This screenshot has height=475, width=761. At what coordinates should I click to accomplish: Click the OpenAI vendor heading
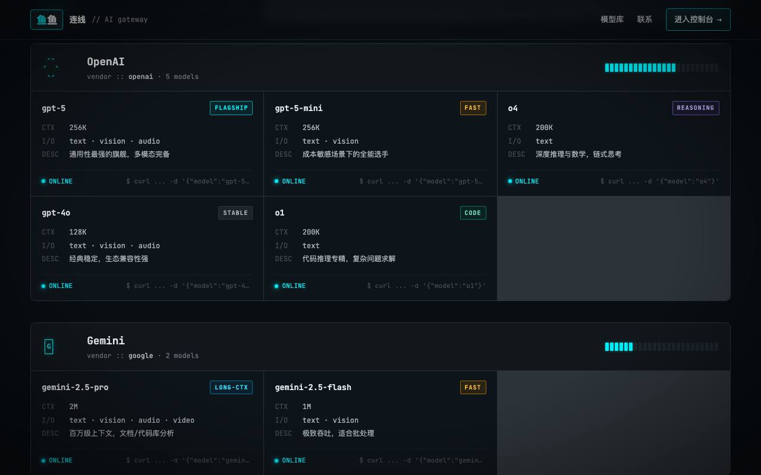(x=106, y=62)
